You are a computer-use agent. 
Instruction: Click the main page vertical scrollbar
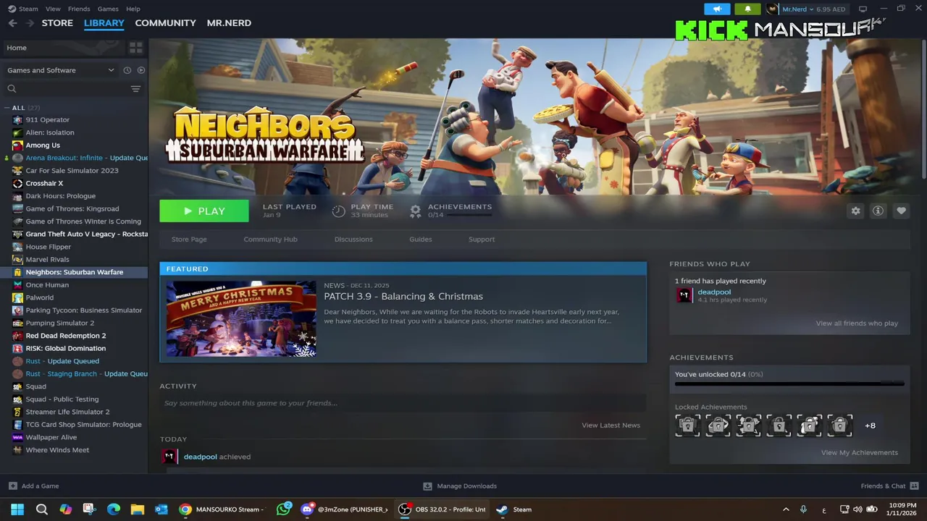pos(923,109)
